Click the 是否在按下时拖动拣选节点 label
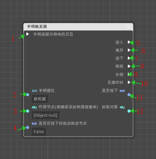This screenshot has width=156, height=159. click(x=63, y=123)
